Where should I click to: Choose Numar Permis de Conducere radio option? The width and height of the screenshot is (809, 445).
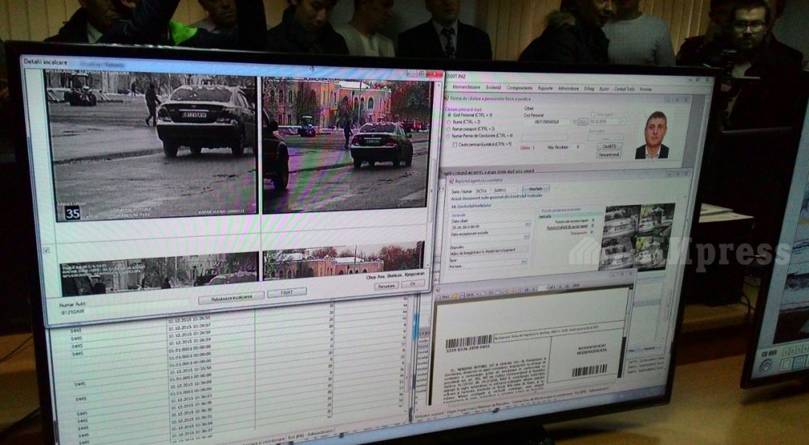tap(448, 136)
